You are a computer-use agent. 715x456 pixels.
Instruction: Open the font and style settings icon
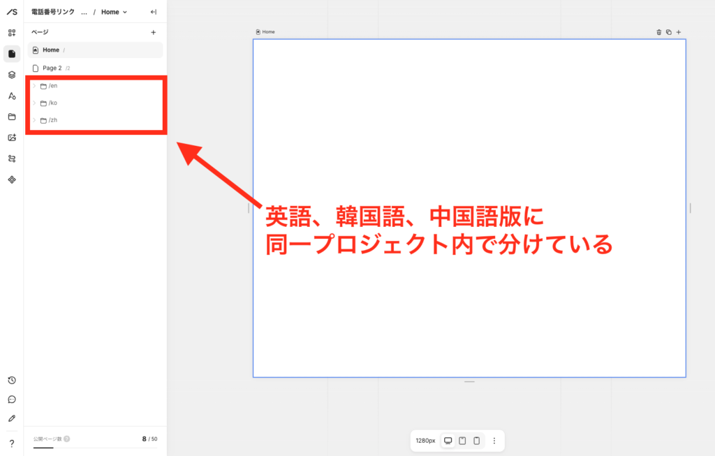[x=12, y=96]
